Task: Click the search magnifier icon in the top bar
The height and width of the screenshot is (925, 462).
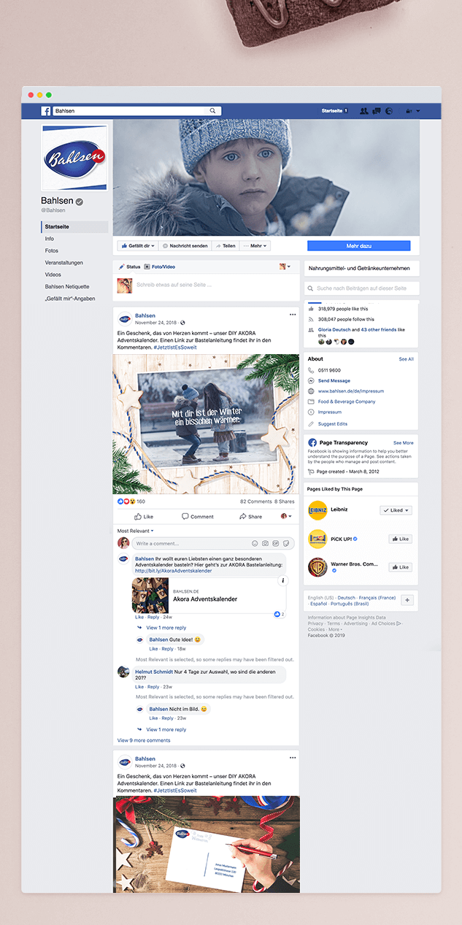Action: (213, 111)
